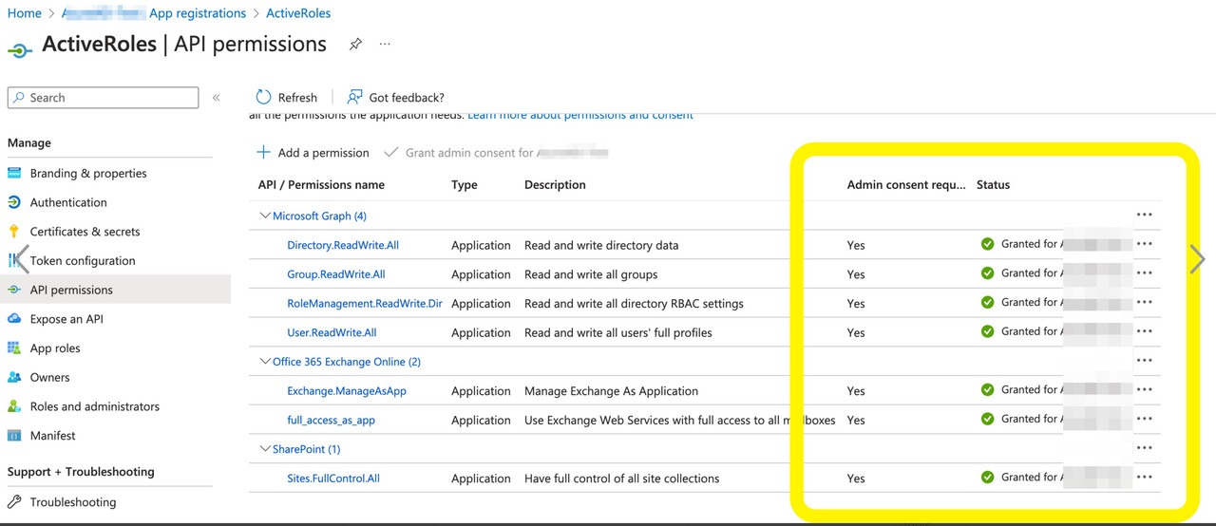Open the ellipsis menu for Microsoft Graph group
The height and width of the screenshot is (526, 1216).
[x=1144, y=215]
